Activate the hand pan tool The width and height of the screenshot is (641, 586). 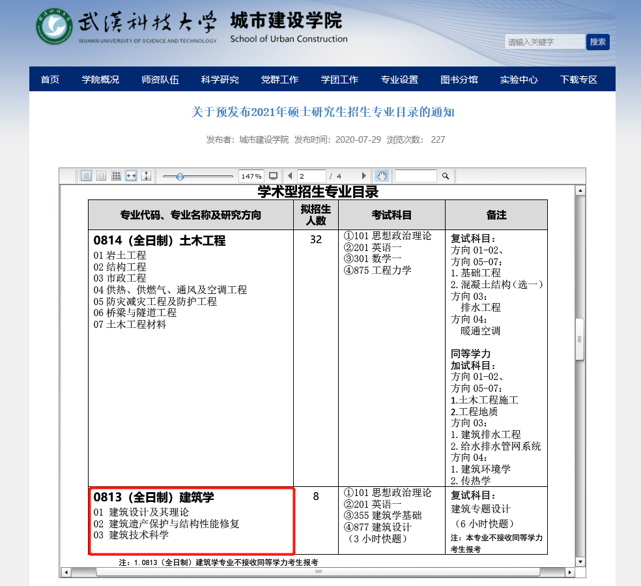[381, 175]
